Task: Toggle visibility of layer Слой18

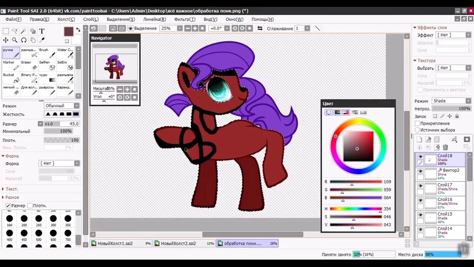Action: (x=420, y=157)
